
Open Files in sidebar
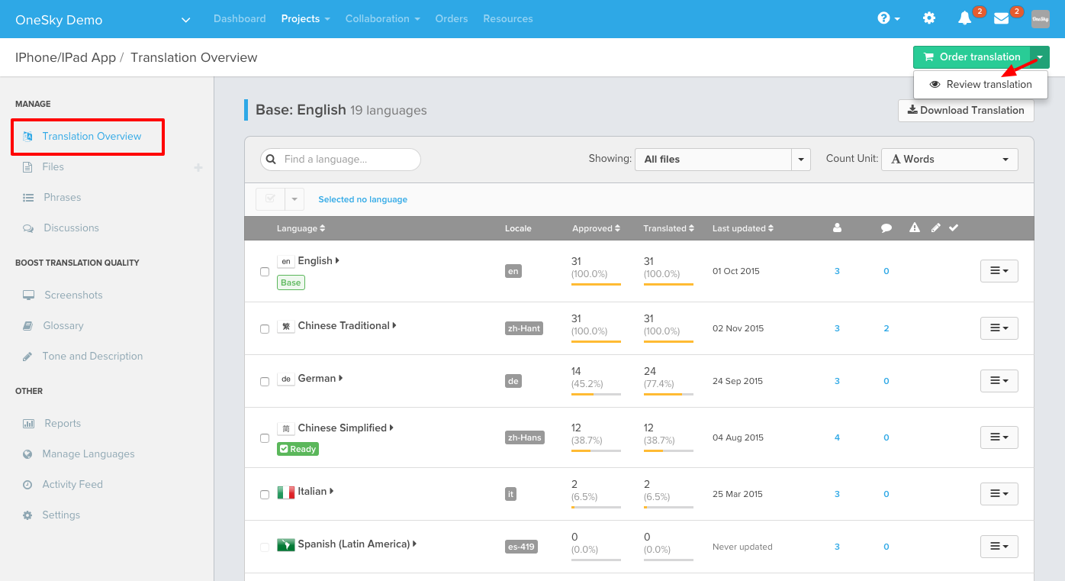tap(53, 167)
